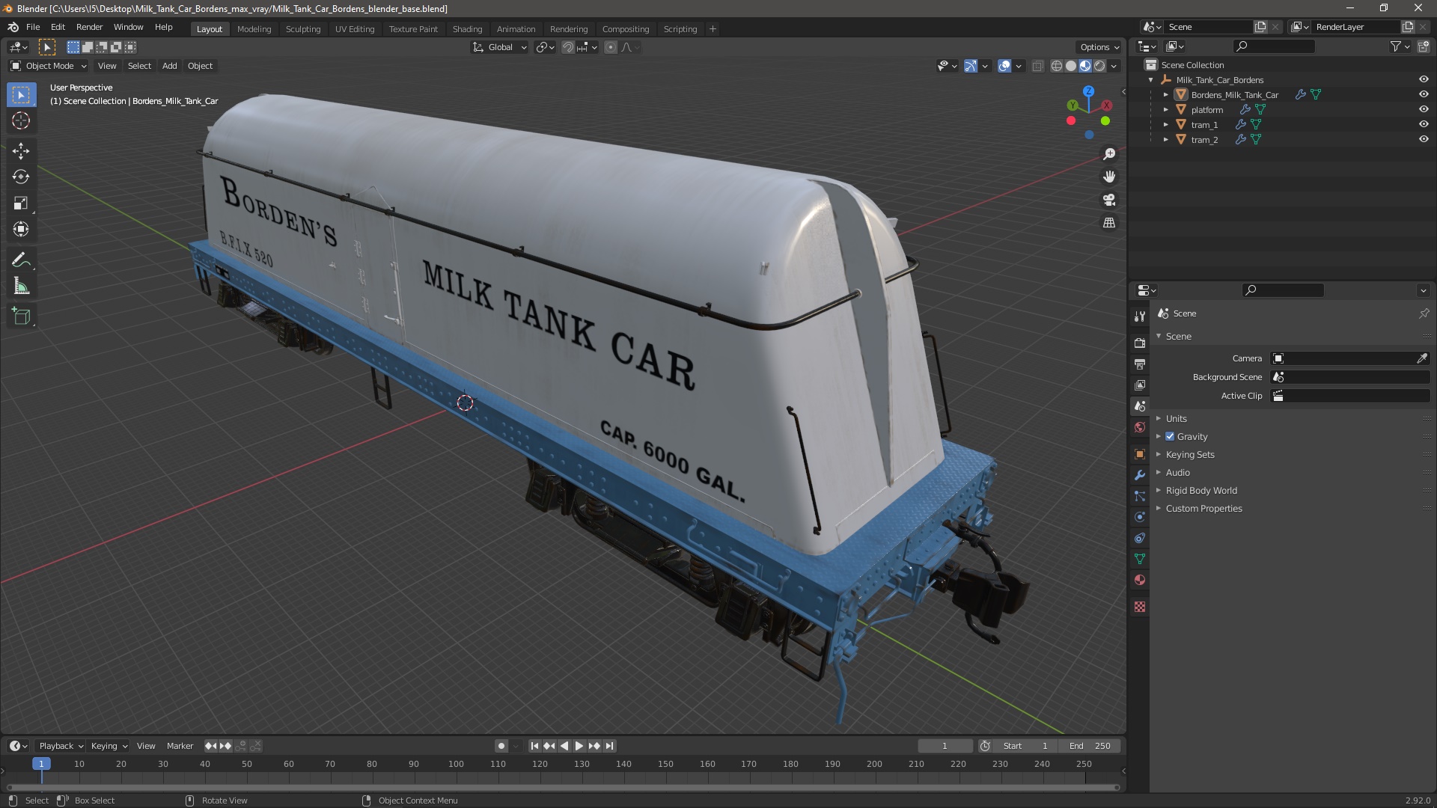Select the Transform tool

point(21,230)
